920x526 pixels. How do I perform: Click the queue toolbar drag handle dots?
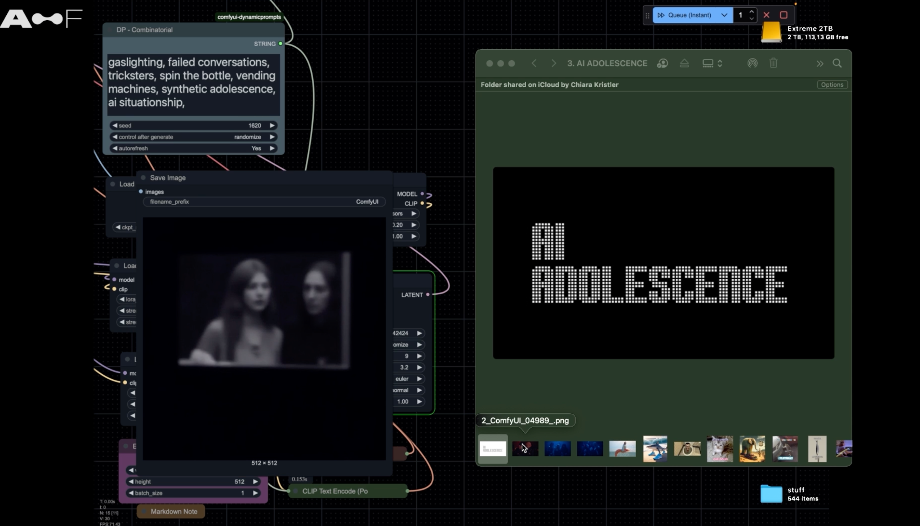click(x=647, y=16)
